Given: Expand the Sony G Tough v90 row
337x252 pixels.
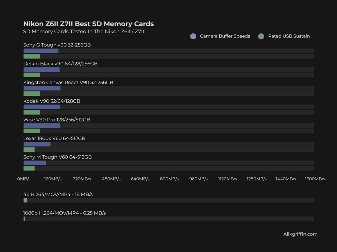Looking at the screenshot, I should pyautogui.click(x=57, y=45).
